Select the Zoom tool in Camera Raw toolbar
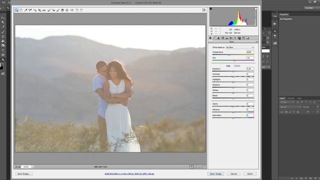This screenshot has height=180, width=320. point(16,10)
